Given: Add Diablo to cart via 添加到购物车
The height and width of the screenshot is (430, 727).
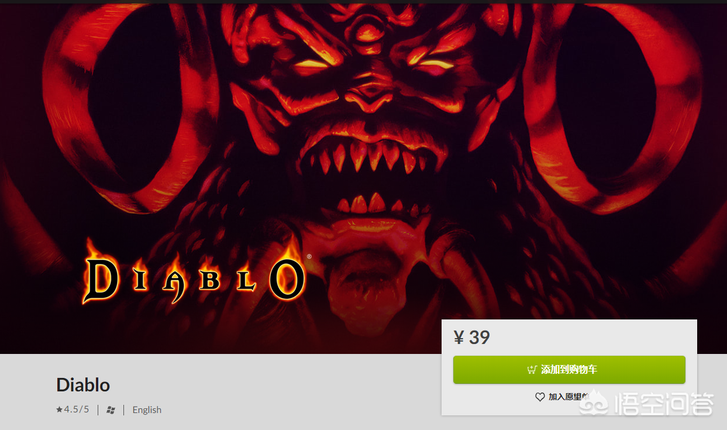Looking at the screenshot, I should click(x=569, y=370).
